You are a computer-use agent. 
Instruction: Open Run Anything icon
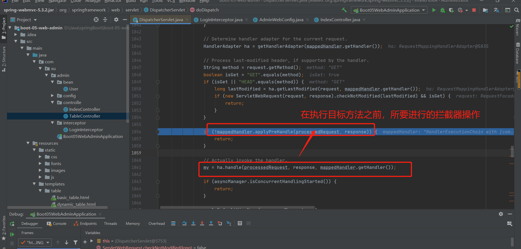point(507,10)
